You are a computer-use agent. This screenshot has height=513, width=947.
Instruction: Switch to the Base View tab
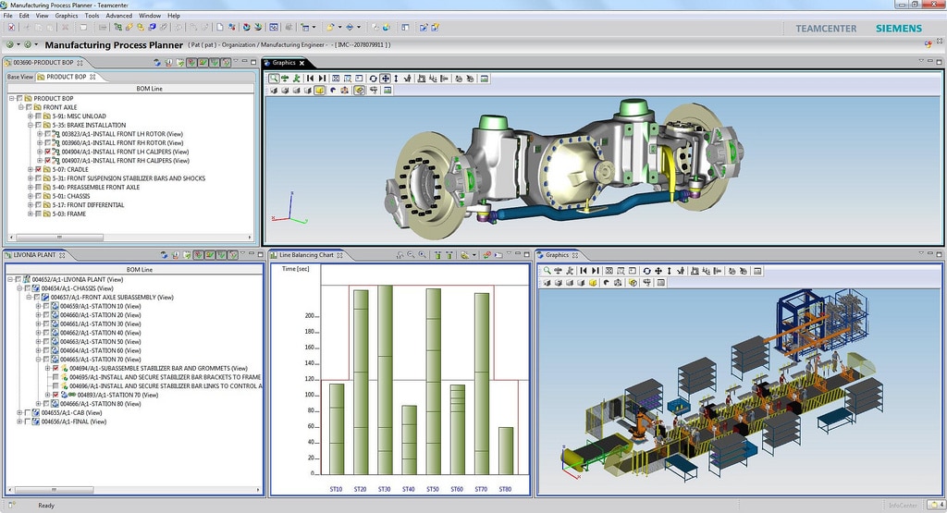[x=20, y=77]
